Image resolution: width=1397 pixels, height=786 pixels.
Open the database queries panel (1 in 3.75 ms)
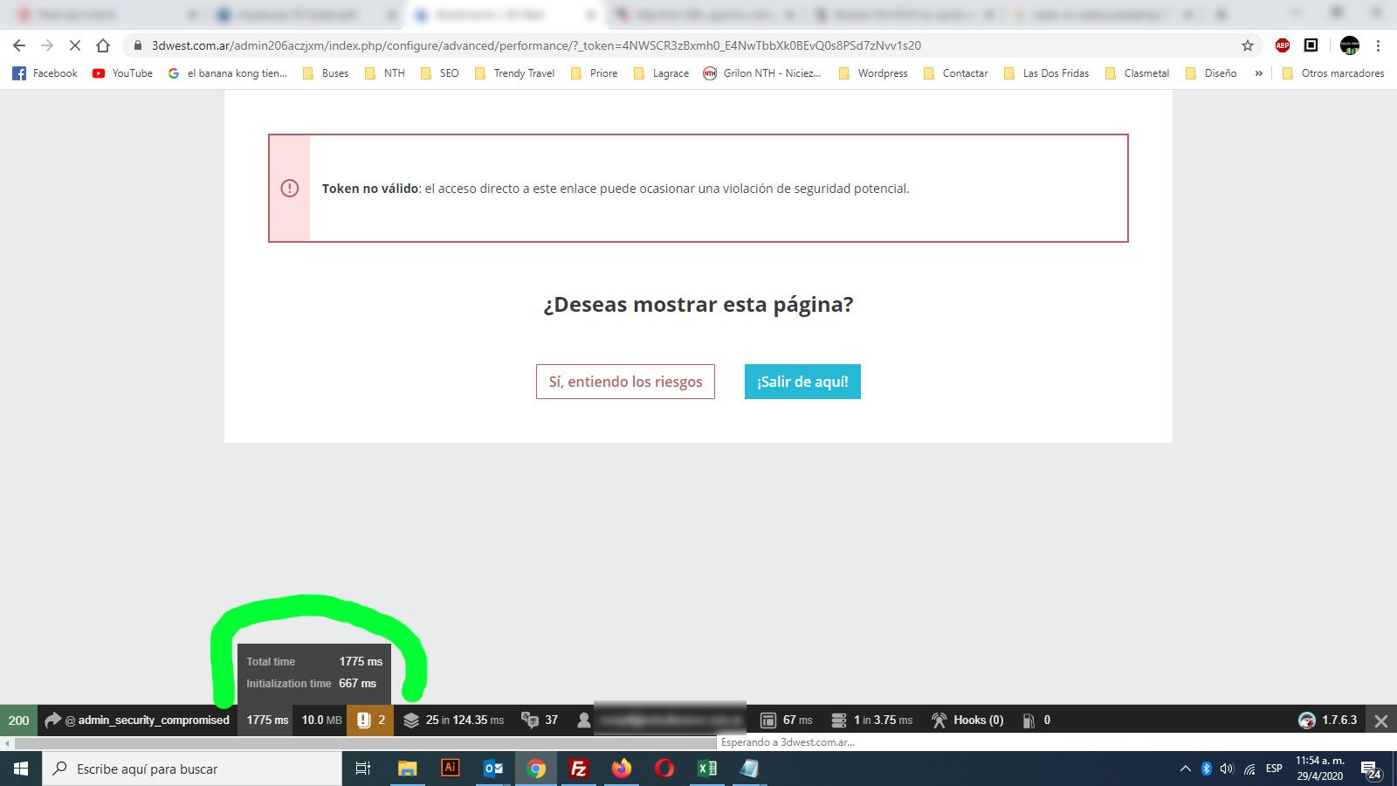(871, 720)
